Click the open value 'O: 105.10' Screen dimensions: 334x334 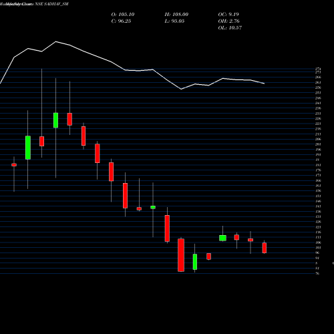coord(123,15)
